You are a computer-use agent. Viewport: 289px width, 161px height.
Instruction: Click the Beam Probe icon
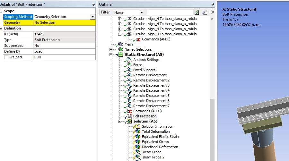138,152
